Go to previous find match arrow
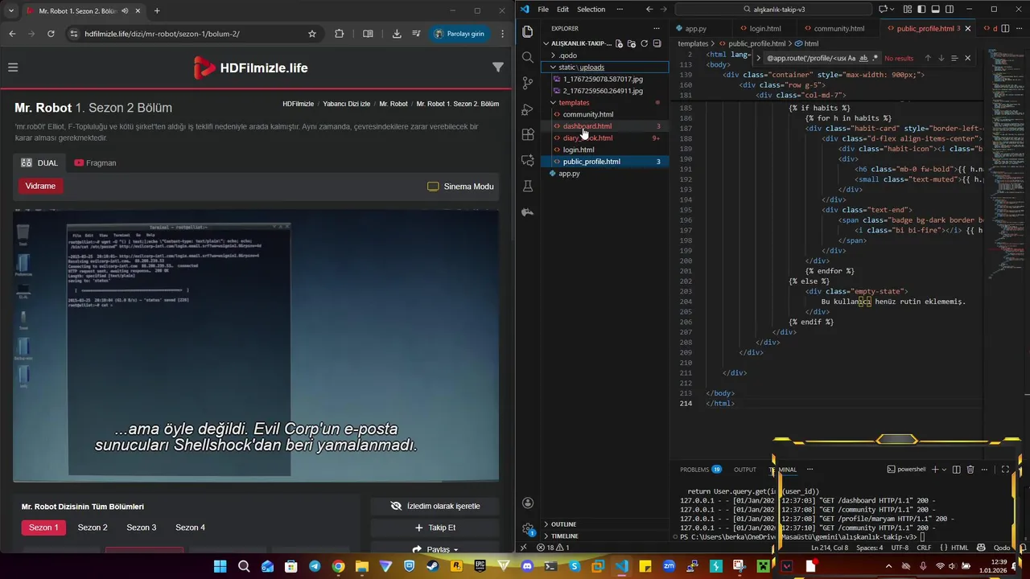The width and height of the screenshot is (1030, 579). click(927, 58)
